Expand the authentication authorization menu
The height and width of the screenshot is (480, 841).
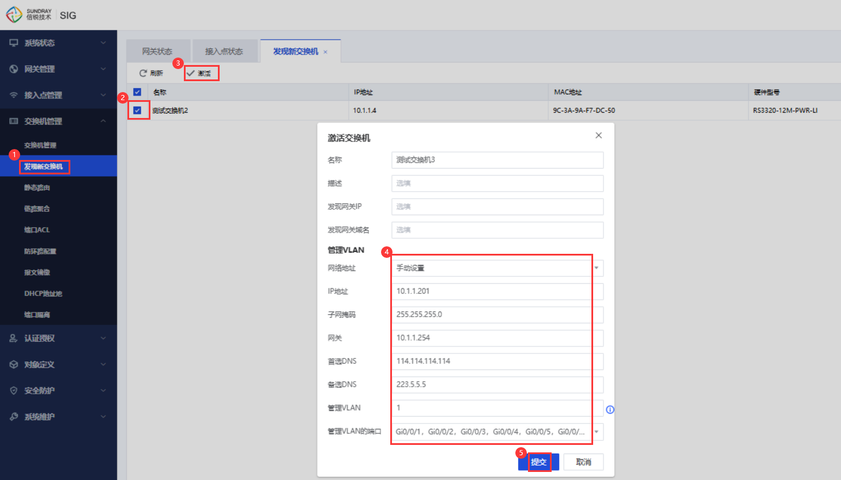tap(103, 338)
